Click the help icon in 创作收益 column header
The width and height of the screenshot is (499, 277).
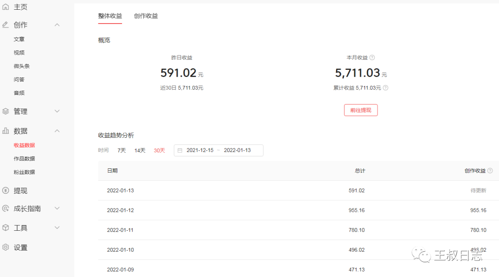(490, 171)
